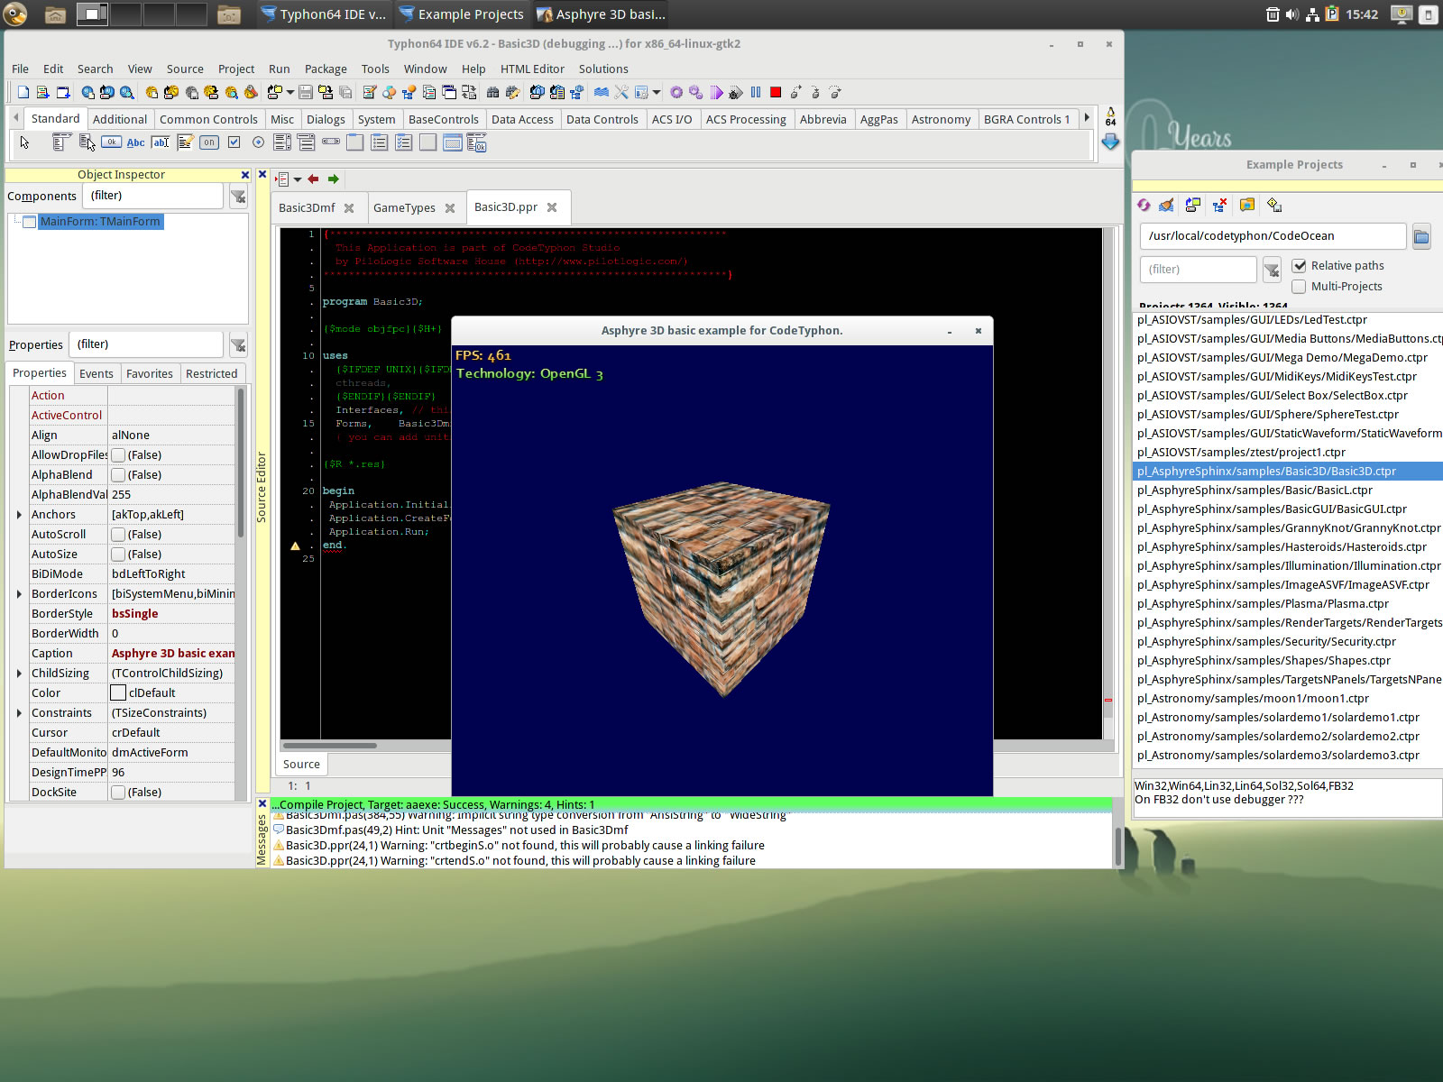The width and height of the screenshot is (1443, 1082).
Task: Toggle AutoSize property checkbox
Action: coord(118,555)
